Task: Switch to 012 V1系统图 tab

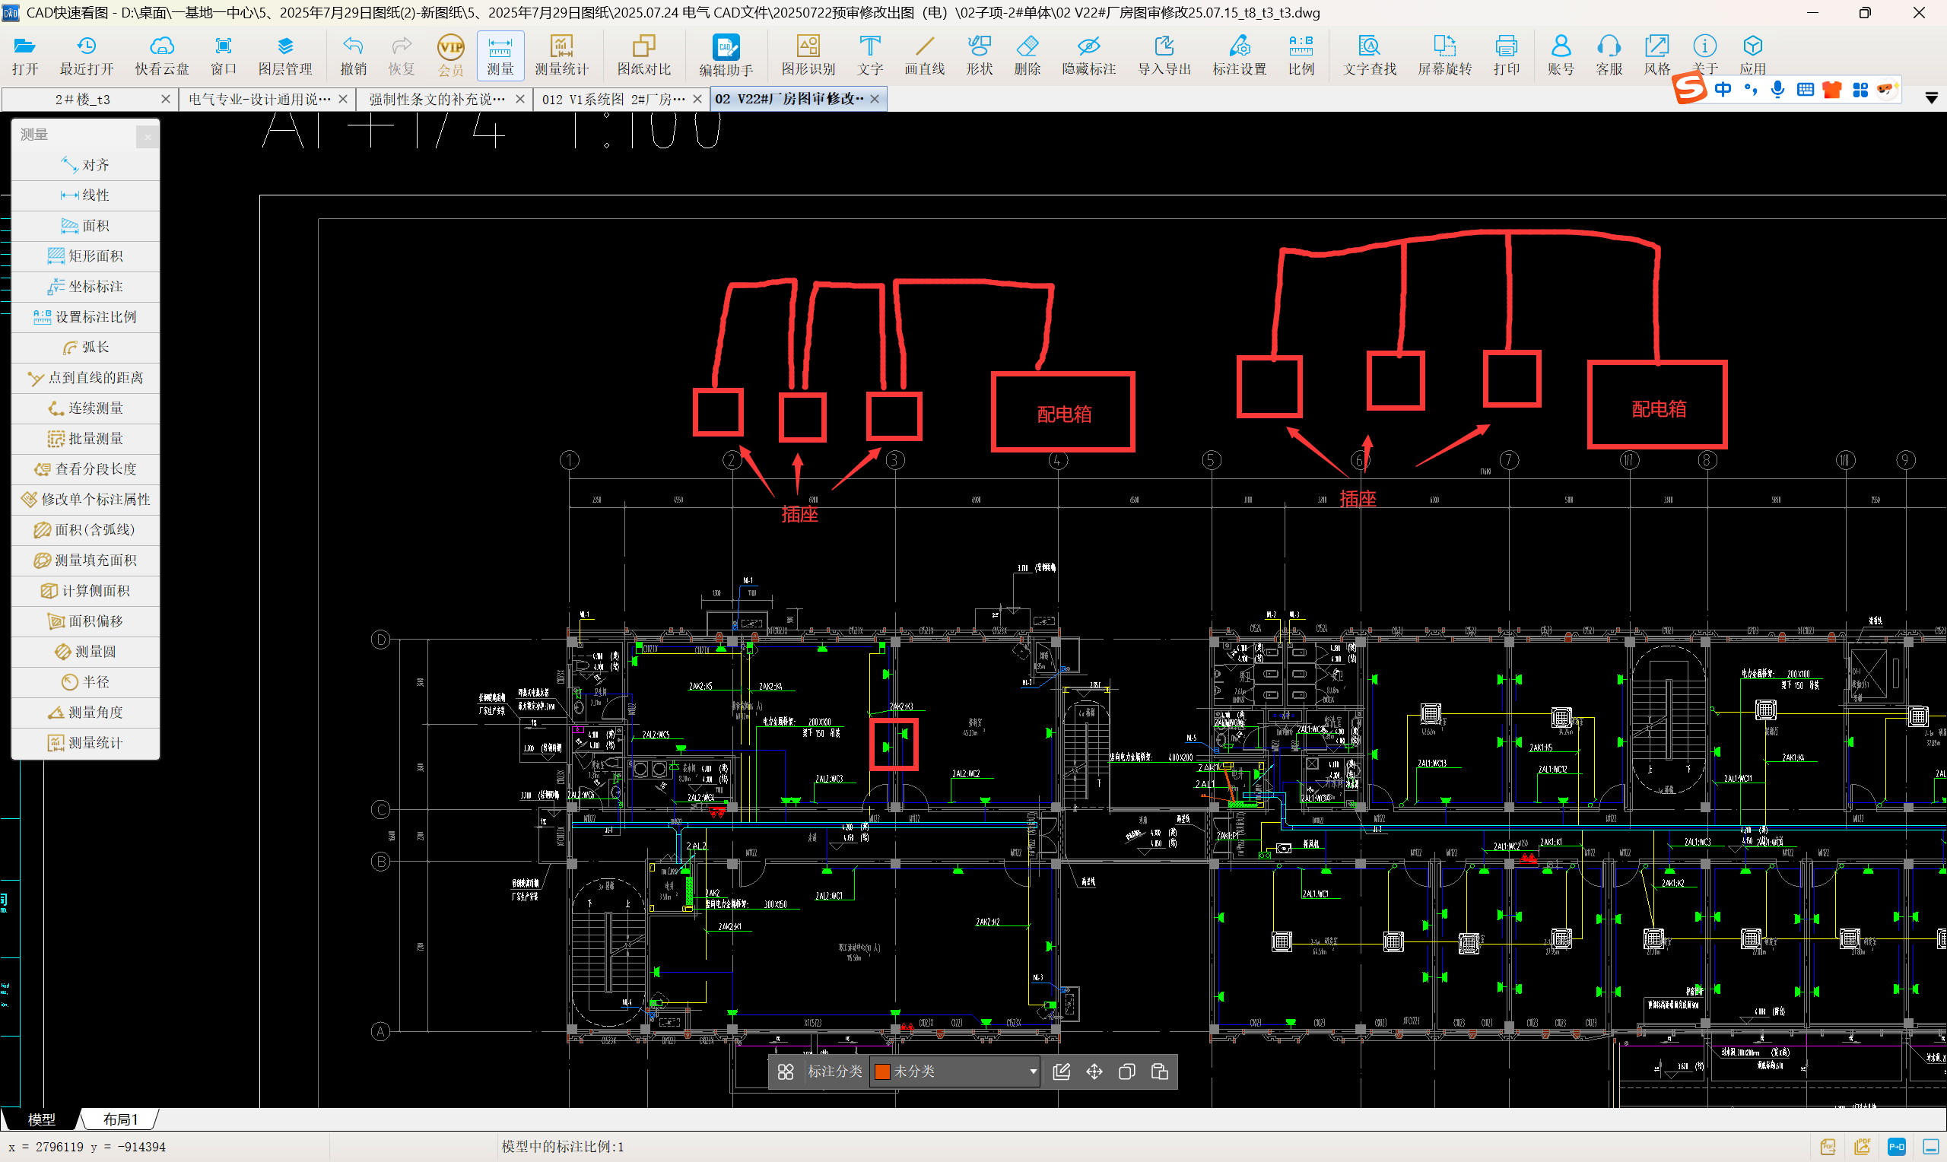Action: click(x=613, y=100)
